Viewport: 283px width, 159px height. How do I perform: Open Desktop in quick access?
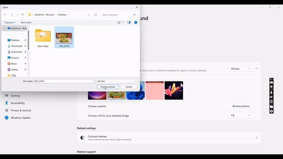15,40
